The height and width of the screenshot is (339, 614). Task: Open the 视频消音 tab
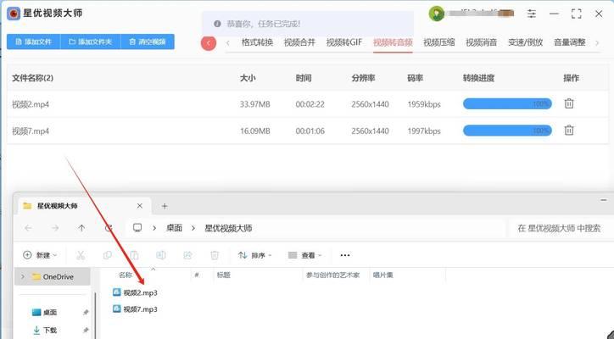click(481, 42)
